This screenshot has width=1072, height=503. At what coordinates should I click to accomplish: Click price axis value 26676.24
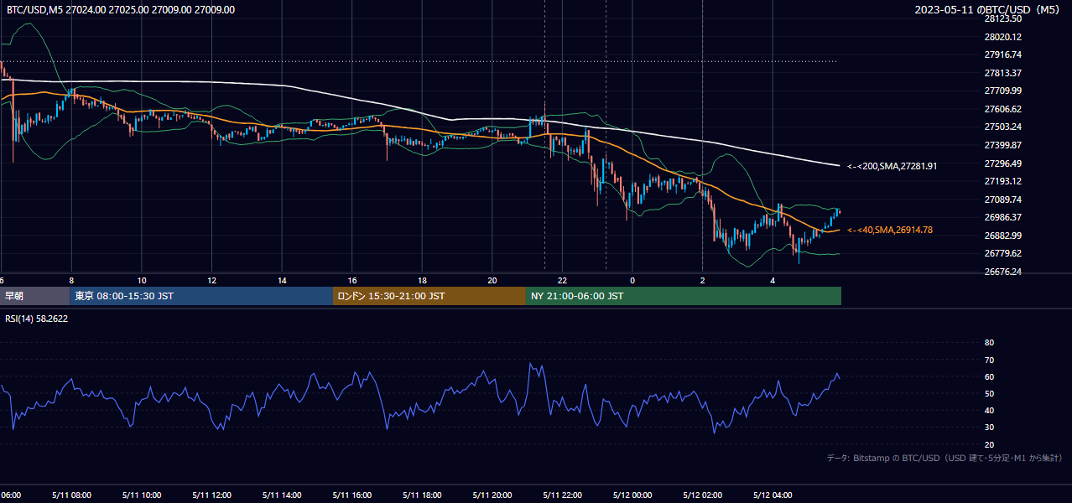(x=1002, y=272)
